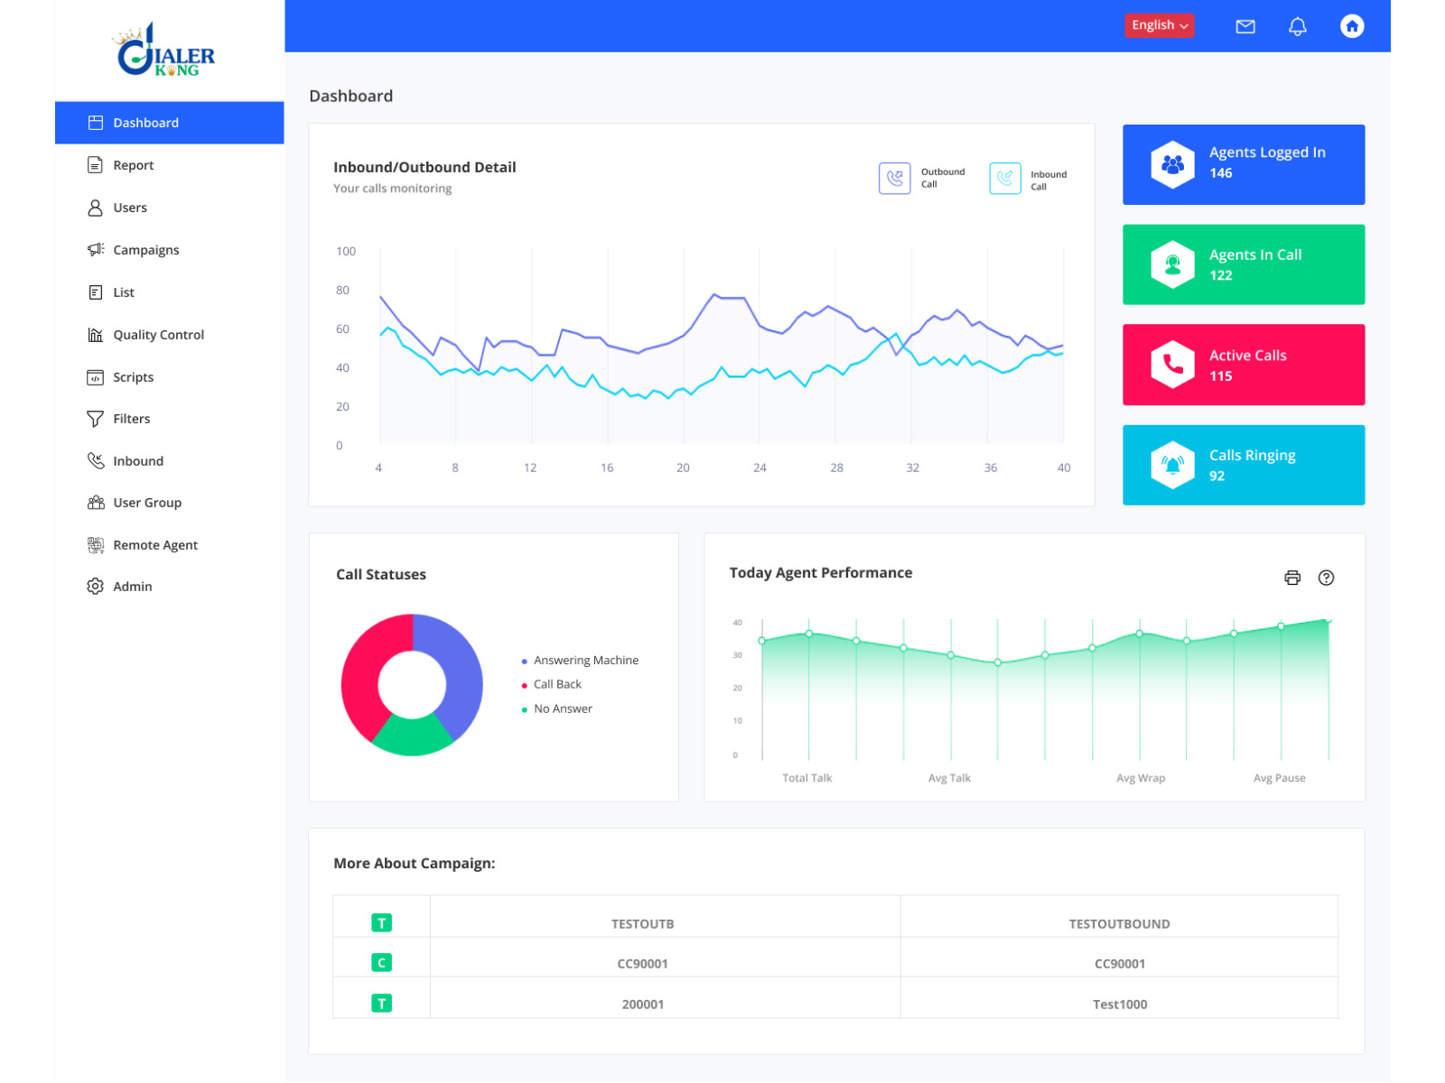Toggle the Outbound Call series
This screenshot has width=1445, height=1083.
tap(895, 178)
